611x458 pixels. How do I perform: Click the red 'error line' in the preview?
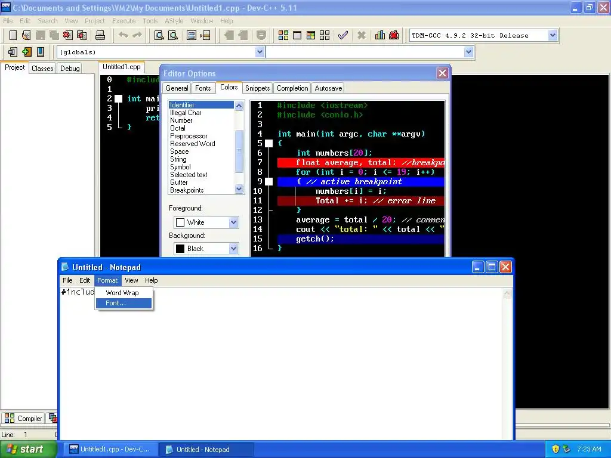[x=360, y=200]
